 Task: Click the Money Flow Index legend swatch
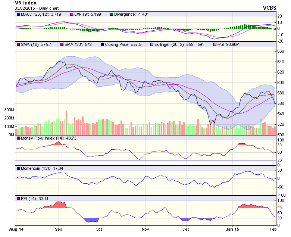[x=18, y=138]
